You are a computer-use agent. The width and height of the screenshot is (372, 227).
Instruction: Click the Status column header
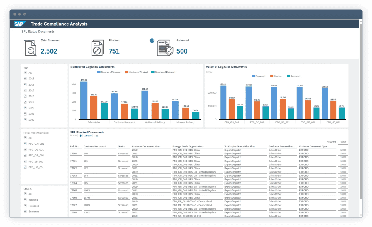(x=122, y=146)
